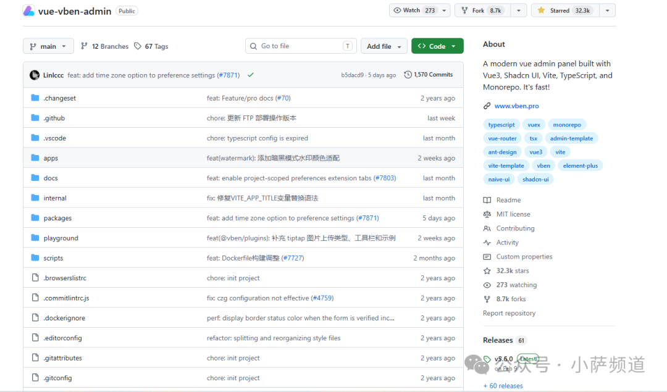This screenshot has width=667, height=392.
Task: Open the b5dacd9 commit hash link
Action: [x=352, y=75]
